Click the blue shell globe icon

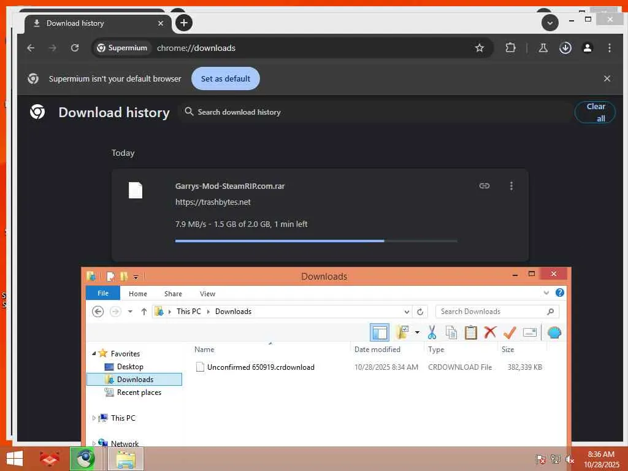554,332
